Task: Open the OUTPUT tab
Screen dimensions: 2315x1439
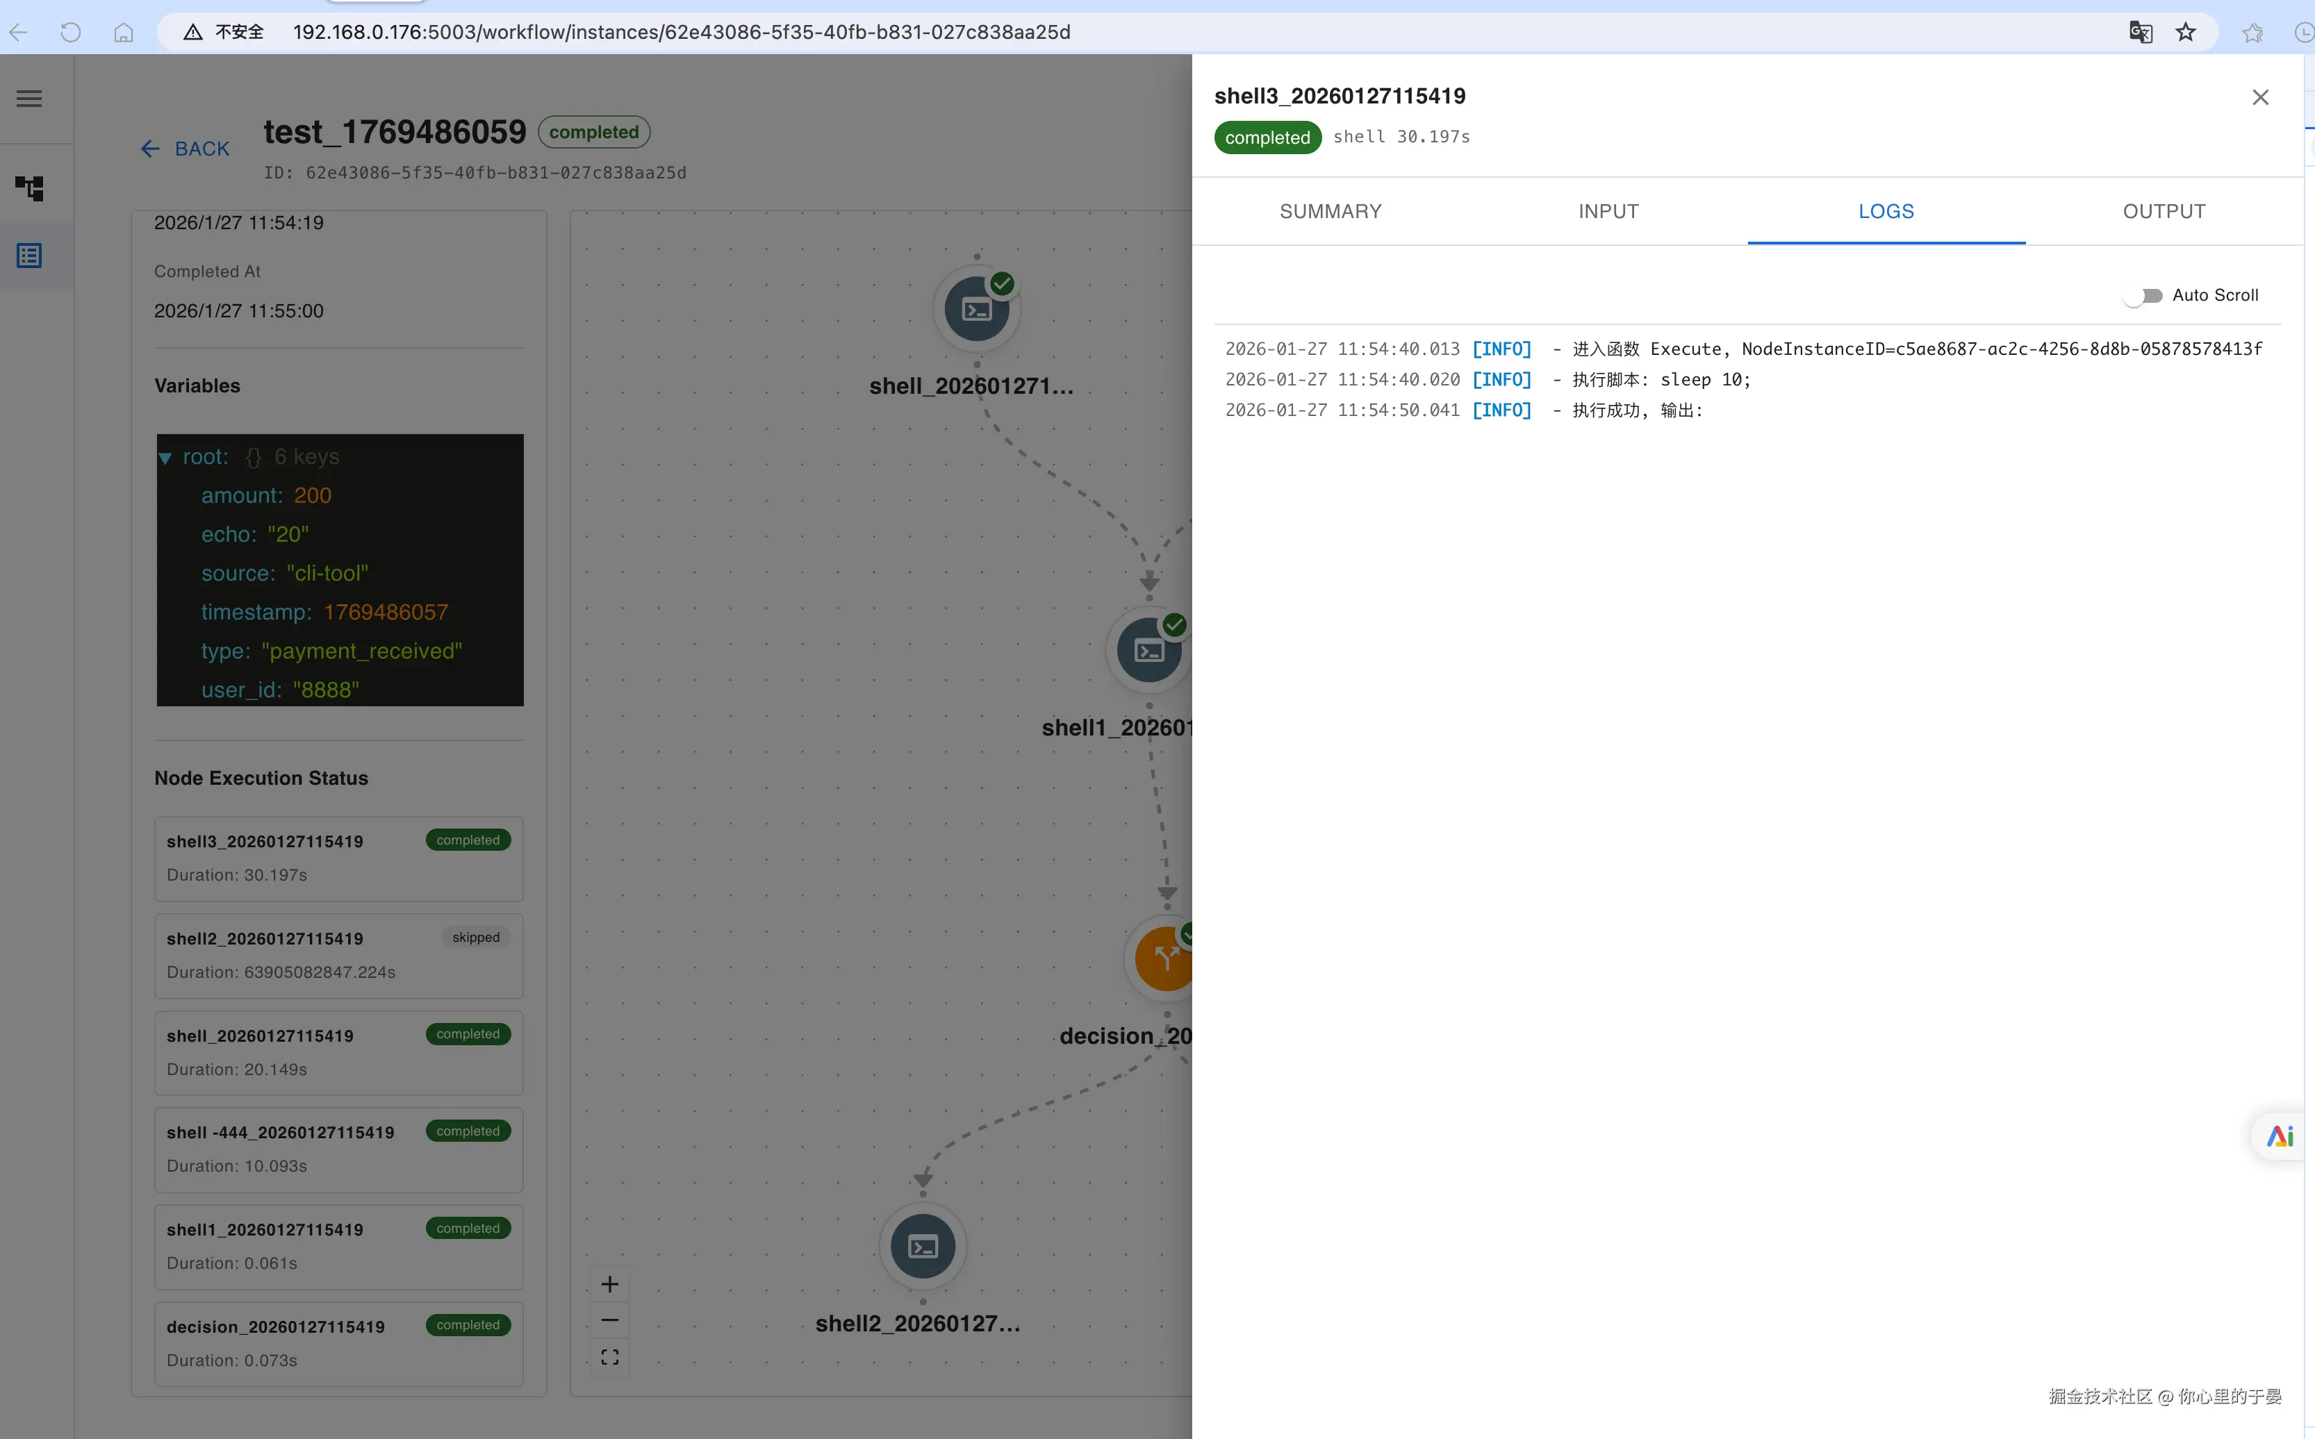Action: (2164, 211)
